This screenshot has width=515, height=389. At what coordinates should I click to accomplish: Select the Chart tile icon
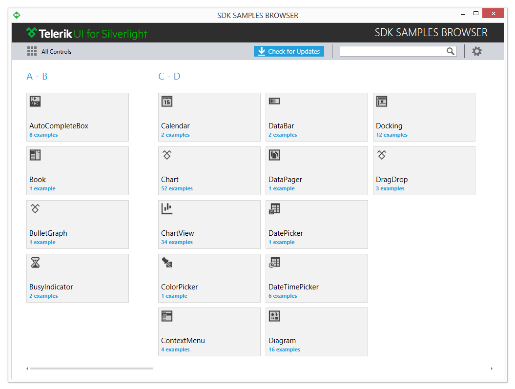[167, 155]
